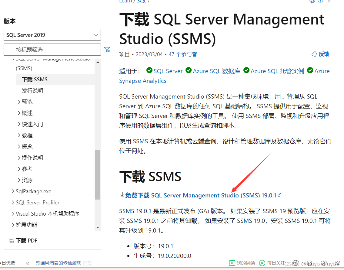
Task: Click the PDF document icon beside 下载 PDF
Action: tap(12, 240)
